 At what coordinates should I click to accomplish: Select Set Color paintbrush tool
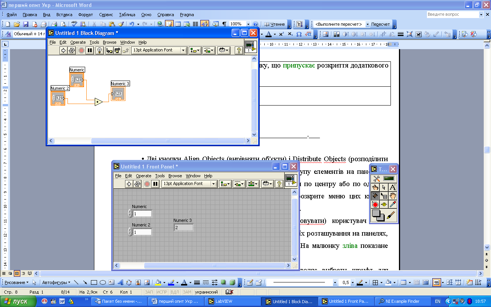pyautogui.click(x=391, y=216)
